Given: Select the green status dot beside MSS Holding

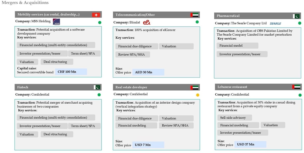Looking at the screenshot, I should click(100, 22).
